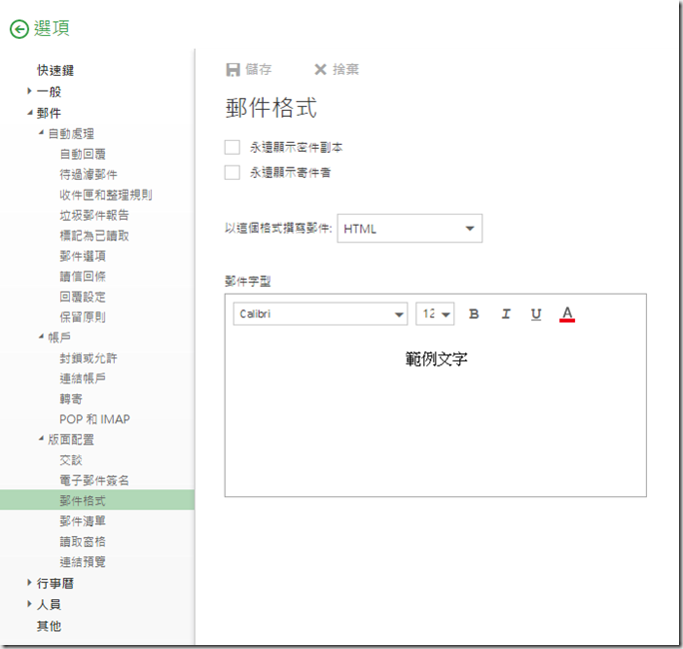Open the font size dropdown
683x649 pixels.
tap(434, 315)
